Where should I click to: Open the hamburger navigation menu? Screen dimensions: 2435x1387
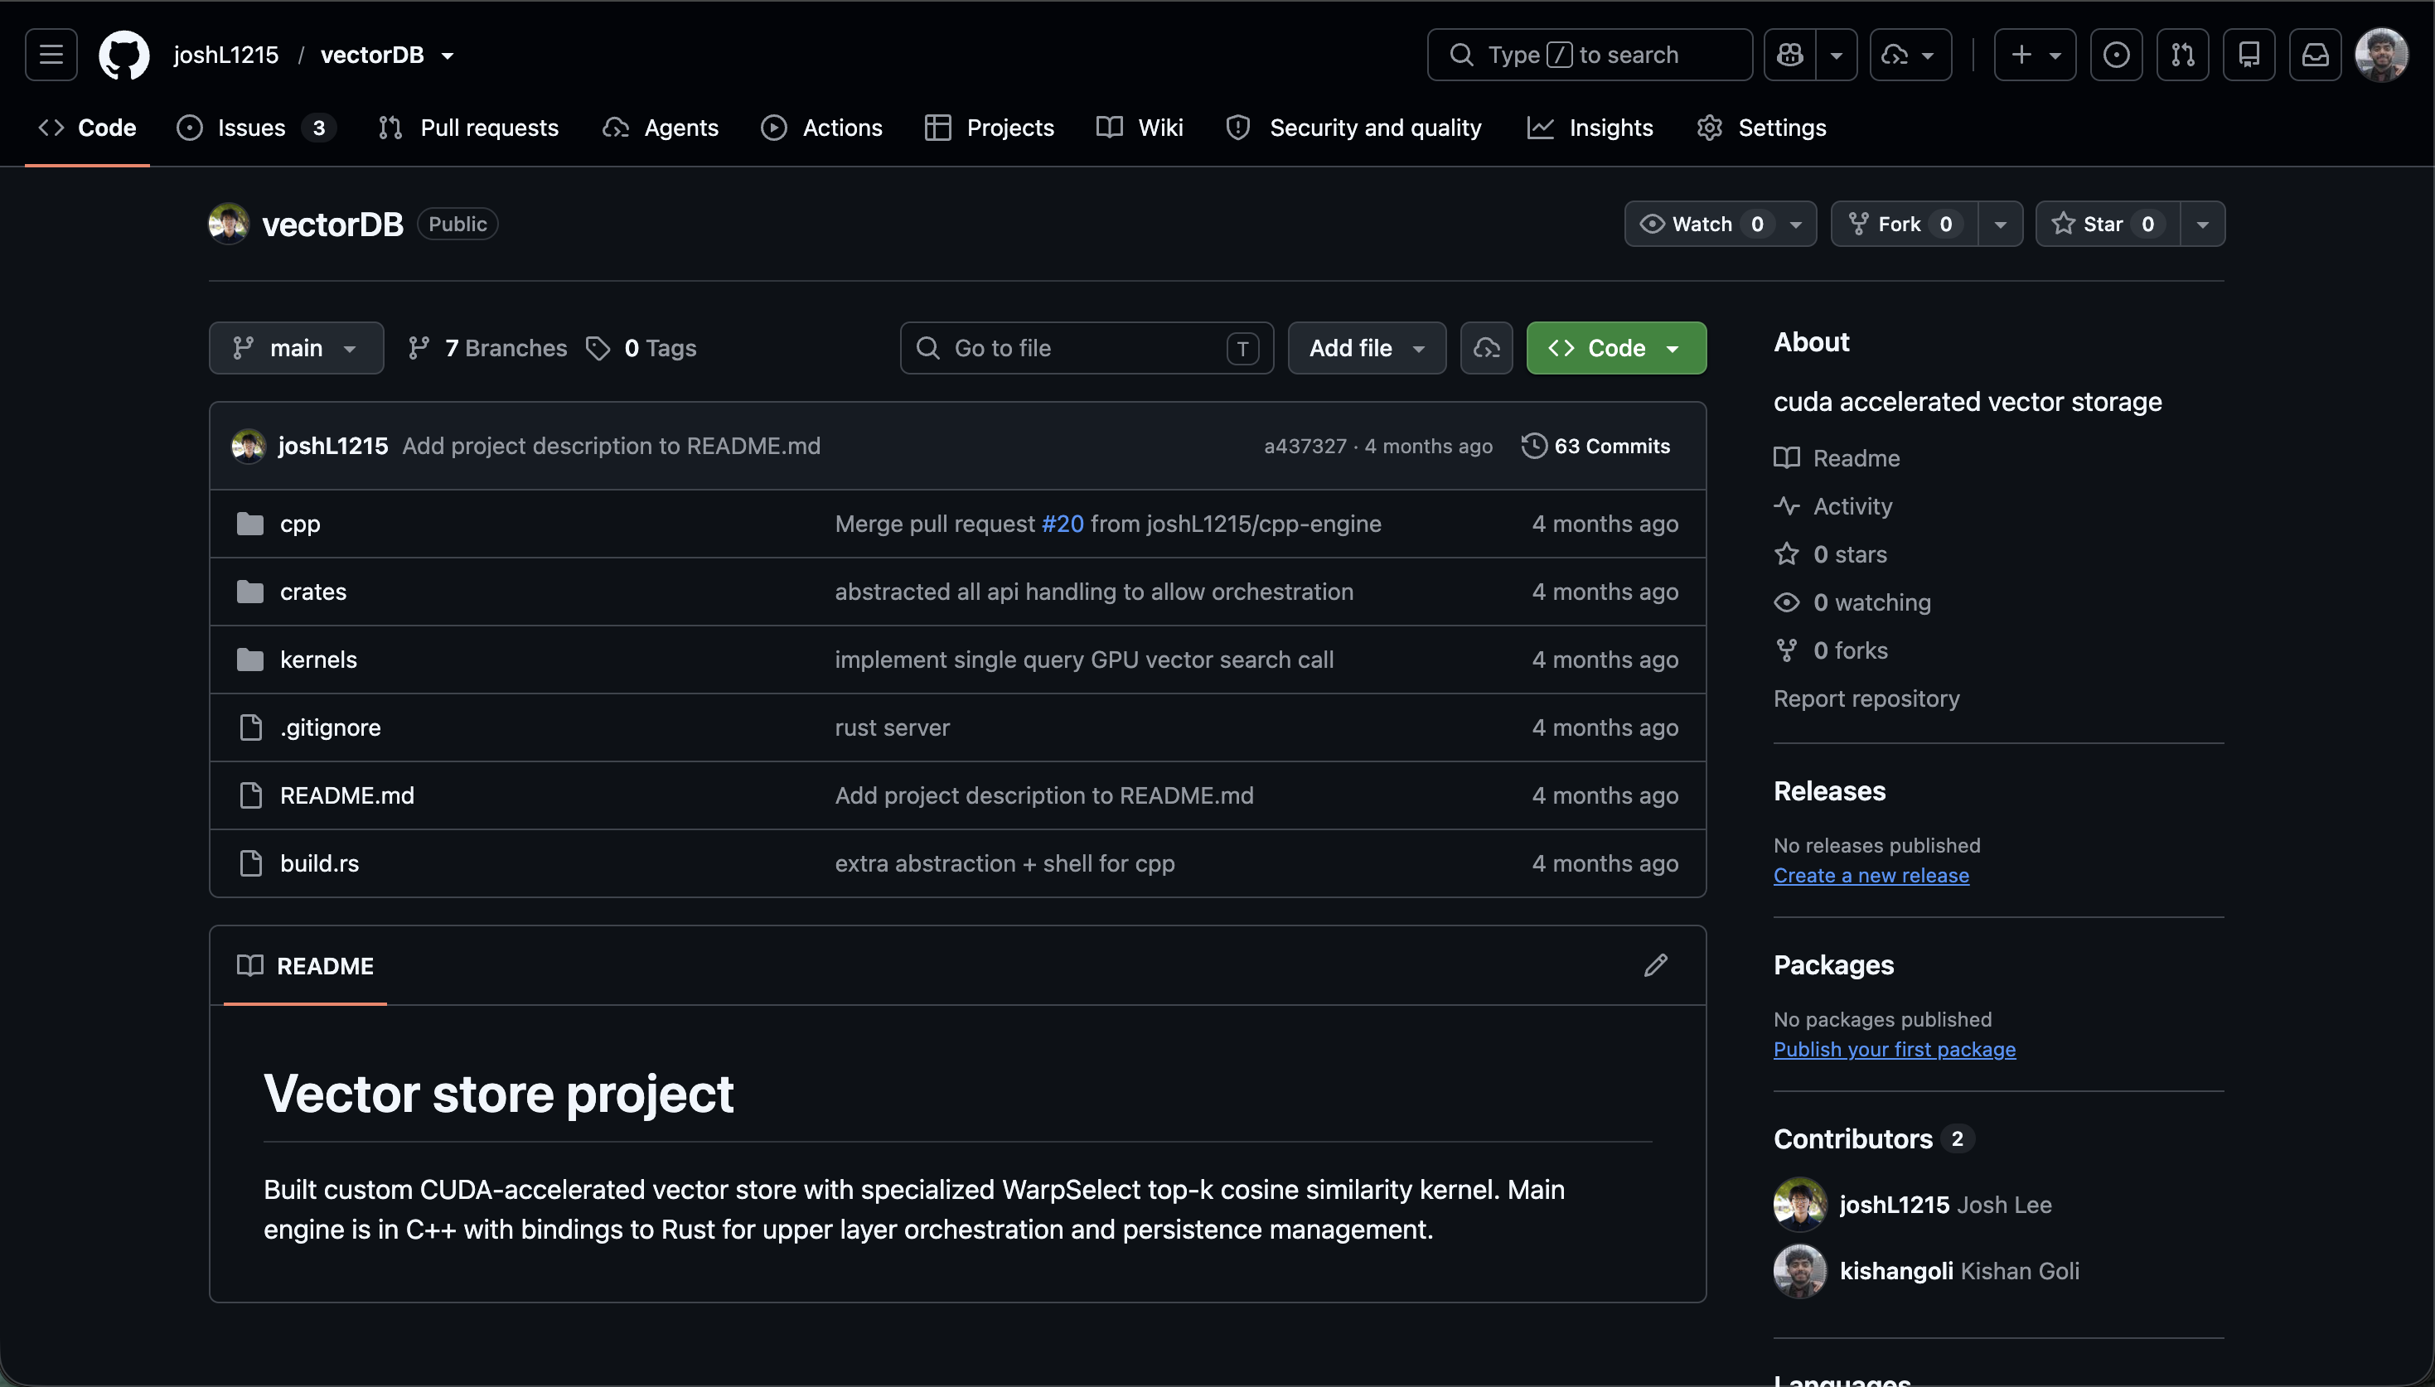pos(51,55)
